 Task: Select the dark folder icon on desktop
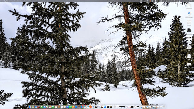click(189, 30)
